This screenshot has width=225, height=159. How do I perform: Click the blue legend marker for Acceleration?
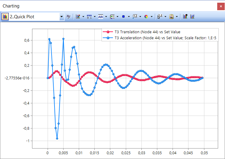(108, 38)
